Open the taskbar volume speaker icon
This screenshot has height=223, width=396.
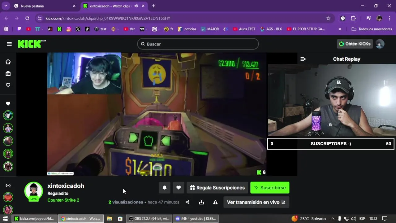tap(354, 219)
